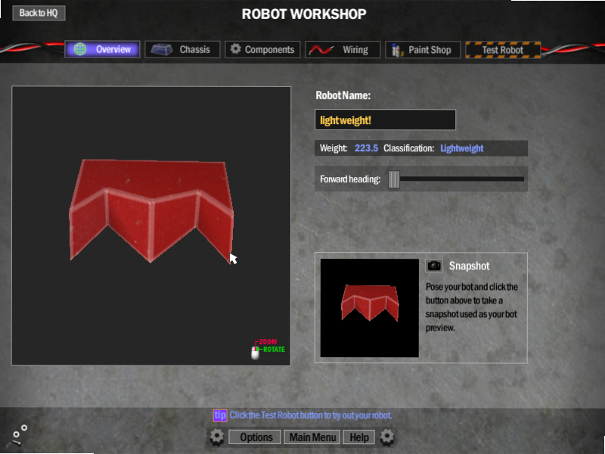Image resolution: width=605 pixels, height=454 pixels.
Task: Click the robot snapshot preview thumbnail
Action: [369, 308]
